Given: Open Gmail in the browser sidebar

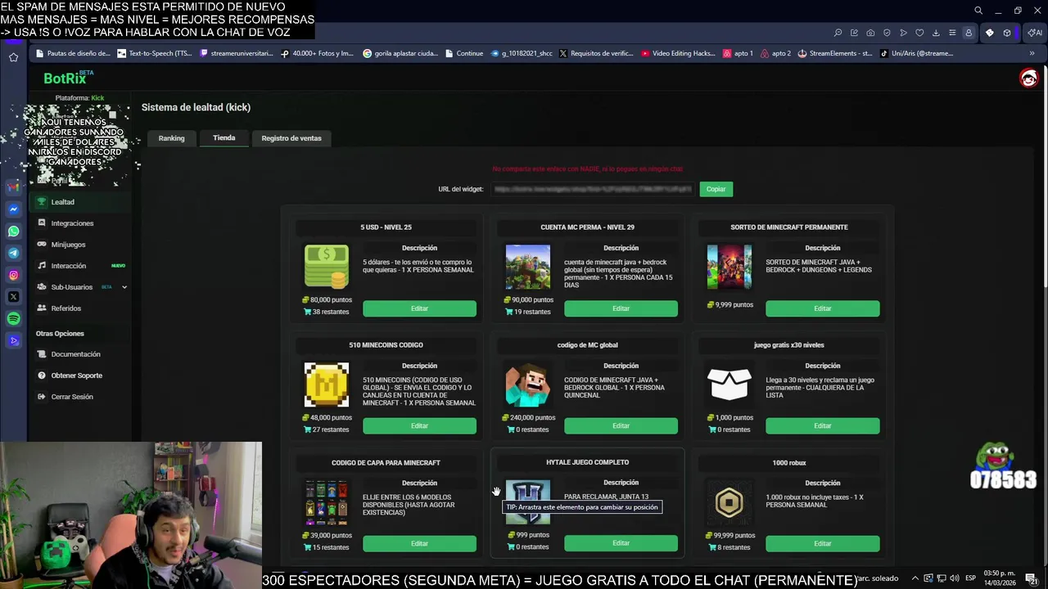Looking at the screenshot, I should click(x=13, y=187).
